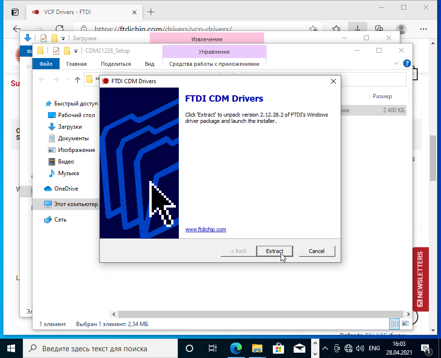Open the www.ftdichip.com link
This screenshot has width=441, height=358.
pos(205,229)
